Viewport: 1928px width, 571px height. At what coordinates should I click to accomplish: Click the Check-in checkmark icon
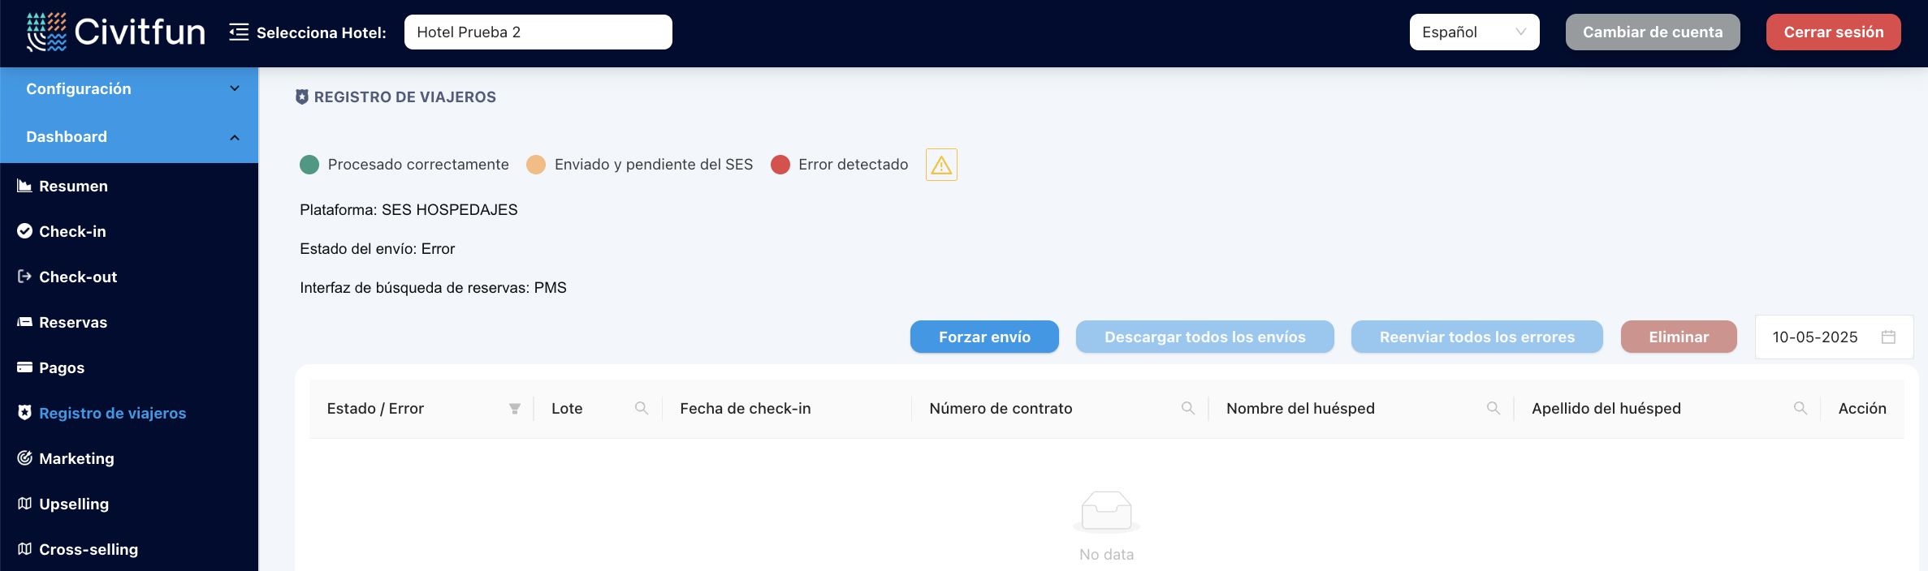point(25,231)
